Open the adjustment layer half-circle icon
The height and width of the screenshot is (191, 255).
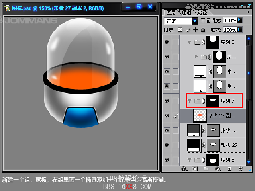pos(217,169)
